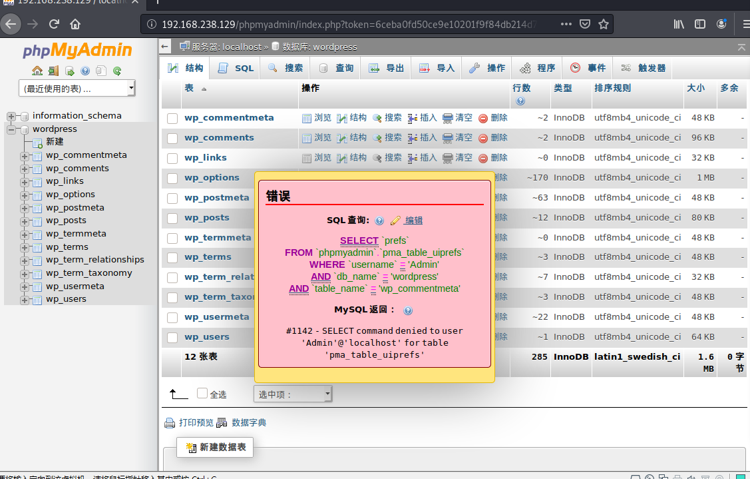Screen dimensions: 750x479
Task: Expand wp_term_taxonomy in navigation tree
Action: 25,274
